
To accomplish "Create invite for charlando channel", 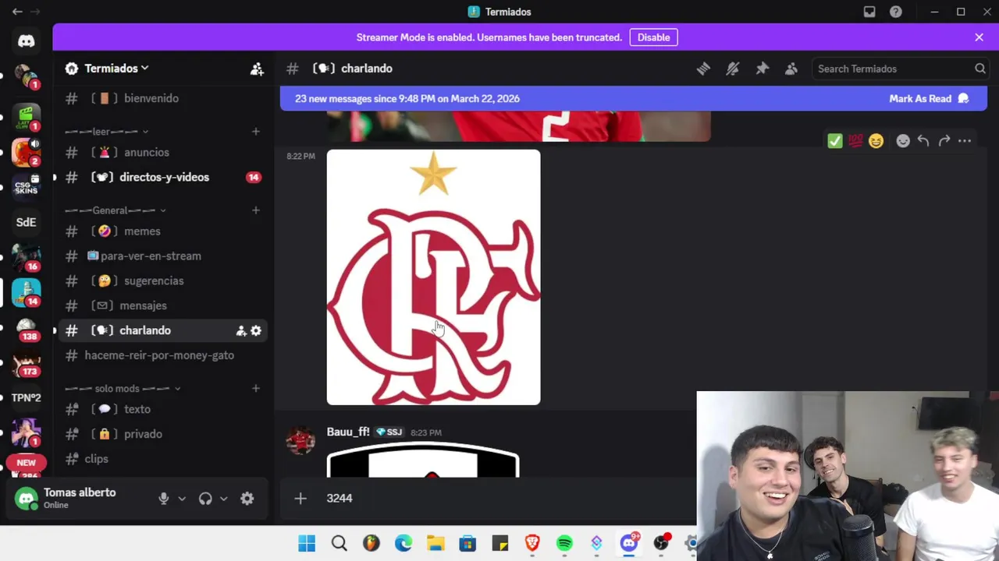I will coord(241,331).
